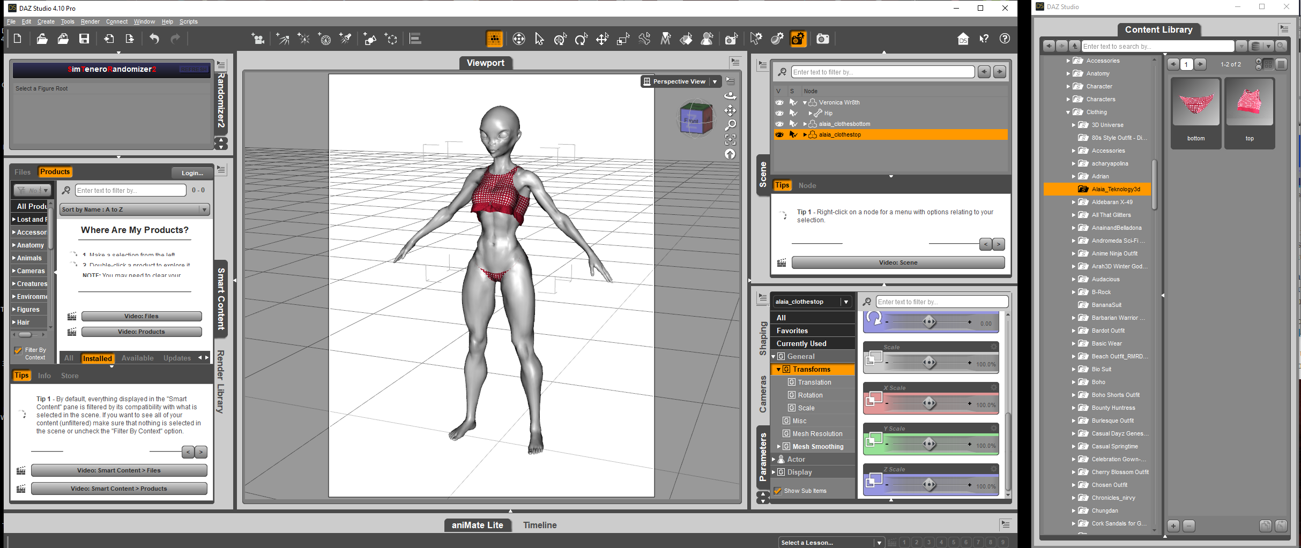Click the What's This help cursor icon

(984, 39)
